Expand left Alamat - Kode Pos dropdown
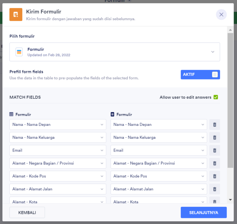 pyautogui.click(x=58, y=176)
